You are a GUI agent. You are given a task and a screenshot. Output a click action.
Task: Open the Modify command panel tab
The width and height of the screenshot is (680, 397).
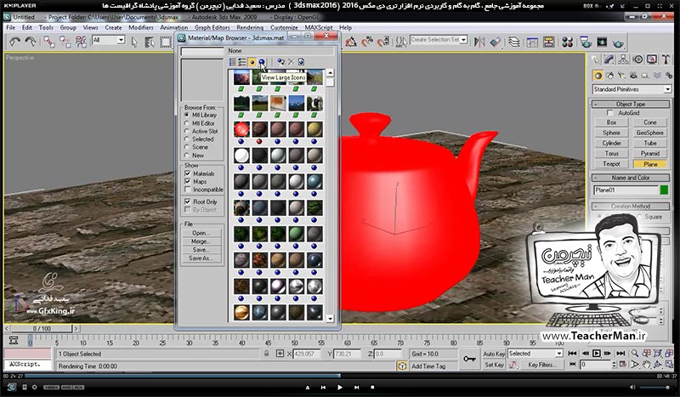[x=609, y=59]
